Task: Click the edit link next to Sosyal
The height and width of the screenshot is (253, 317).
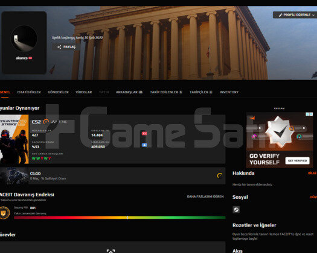Action: coord(313,197)
